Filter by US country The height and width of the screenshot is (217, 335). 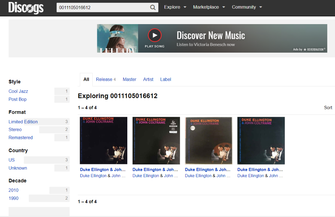[x=12, y=160]
